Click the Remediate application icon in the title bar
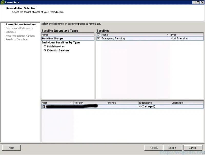Image resolution: width=205 pixels, height=155 pixels. 3,2
